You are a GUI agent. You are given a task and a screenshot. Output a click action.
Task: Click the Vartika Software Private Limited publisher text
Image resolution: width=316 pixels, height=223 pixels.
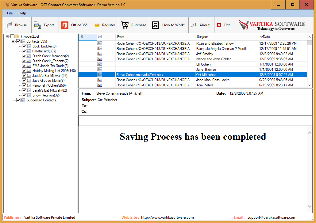(50, 217)
